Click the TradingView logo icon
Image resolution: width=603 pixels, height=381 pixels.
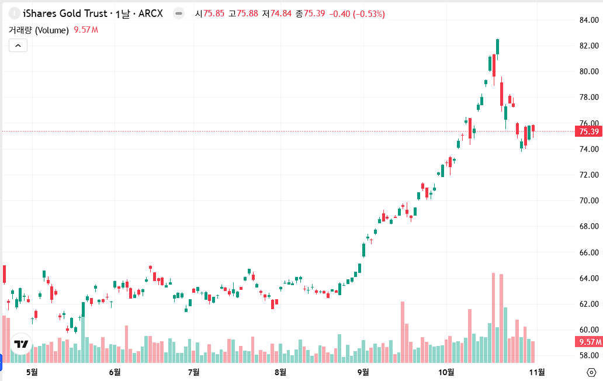(x=21, y=344)
